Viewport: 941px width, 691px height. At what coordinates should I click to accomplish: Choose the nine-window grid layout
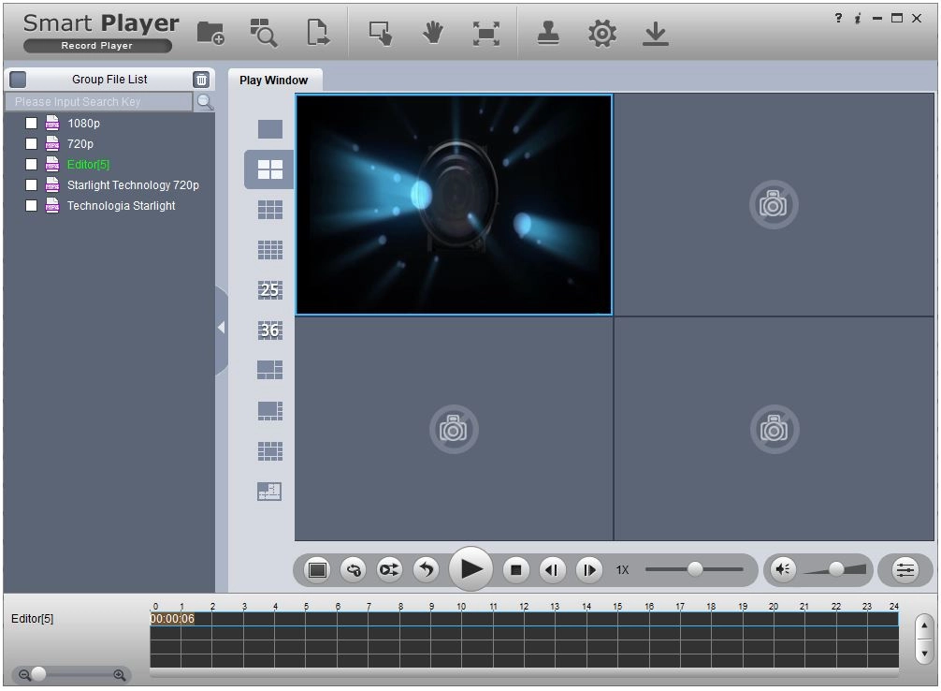coord(270,210)
